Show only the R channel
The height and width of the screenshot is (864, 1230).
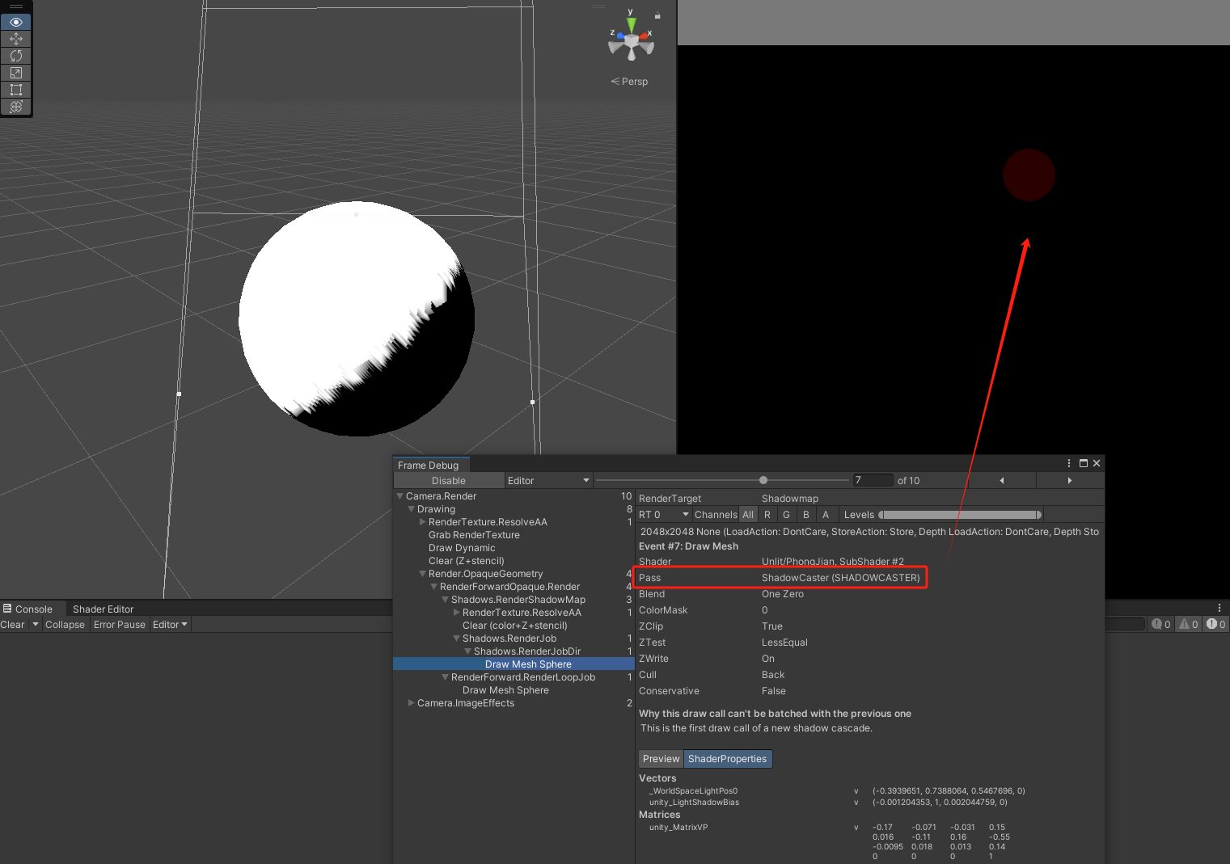(767, 515)
